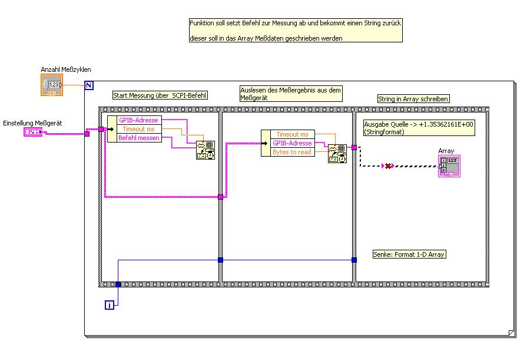Click blue tunnel entering String in Array frame
The width and height of the screenshot is (527, 351).
(354, 260)
